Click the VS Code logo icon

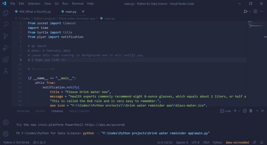tap(4, 3)
